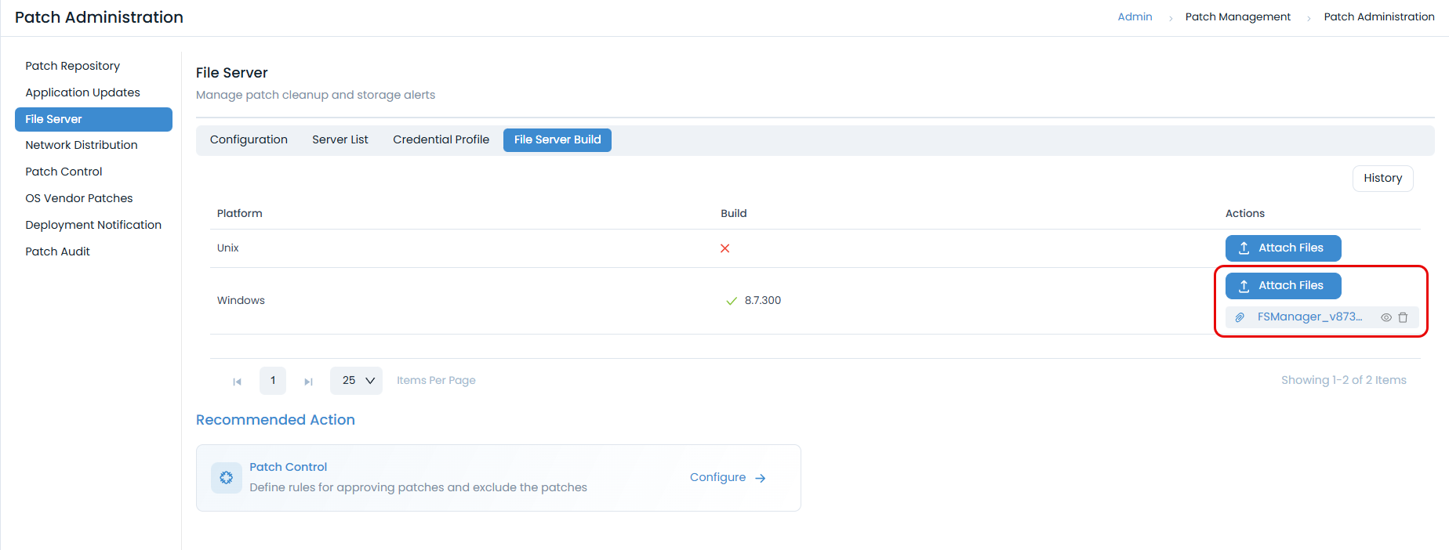The image size is (1449, 550).
Task: Open Patch Repository in sidebar
Action: tap(72, 66)
